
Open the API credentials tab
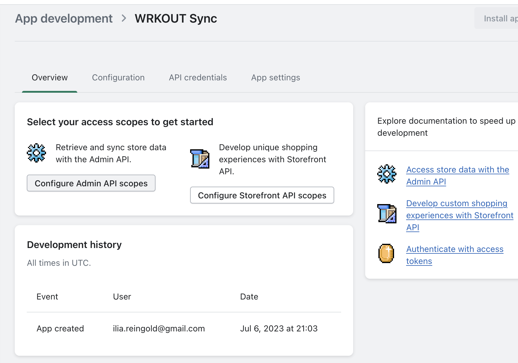(198, 78)
